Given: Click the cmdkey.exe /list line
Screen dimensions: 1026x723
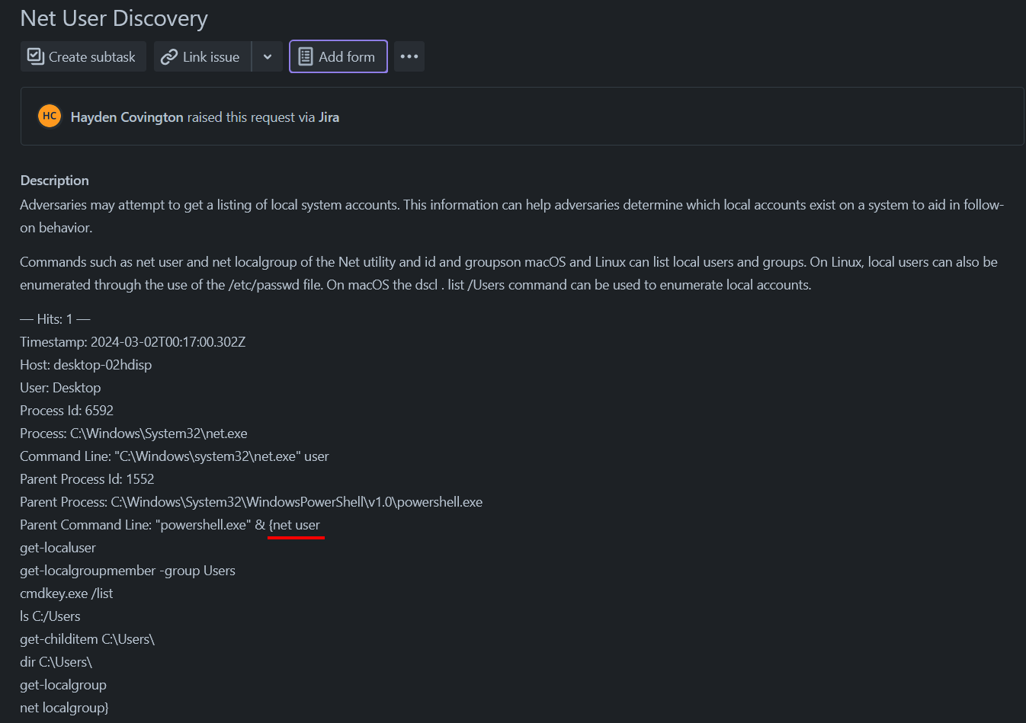Looking at the screenshot, I should point(66,593).
